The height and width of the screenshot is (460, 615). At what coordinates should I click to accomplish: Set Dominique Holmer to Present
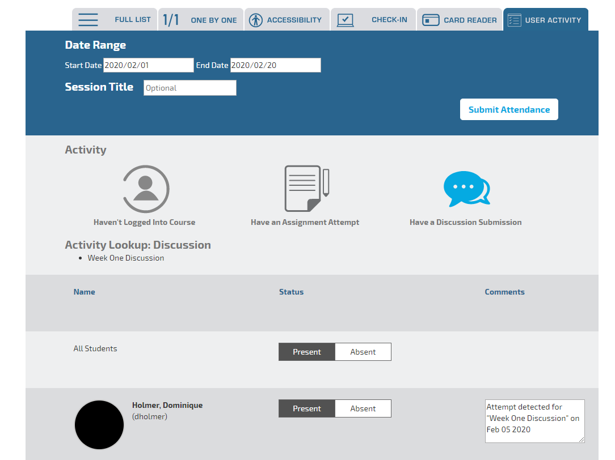(x=307, y=408)
